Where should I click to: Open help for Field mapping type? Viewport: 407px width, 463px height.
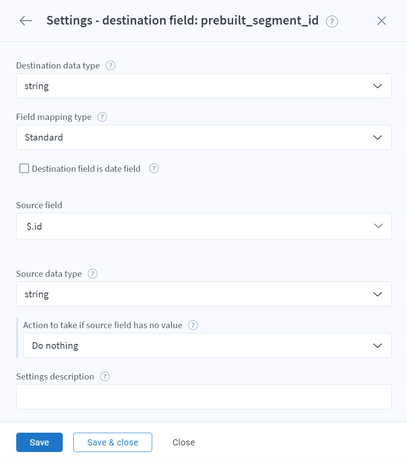pyautogui.click(x=102, y=117)
